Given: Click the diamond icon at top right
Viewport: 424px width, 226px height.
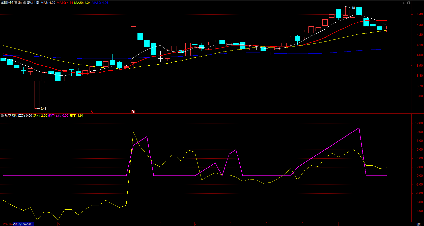Looking at the screenshot, I should (x=404, y=3).
